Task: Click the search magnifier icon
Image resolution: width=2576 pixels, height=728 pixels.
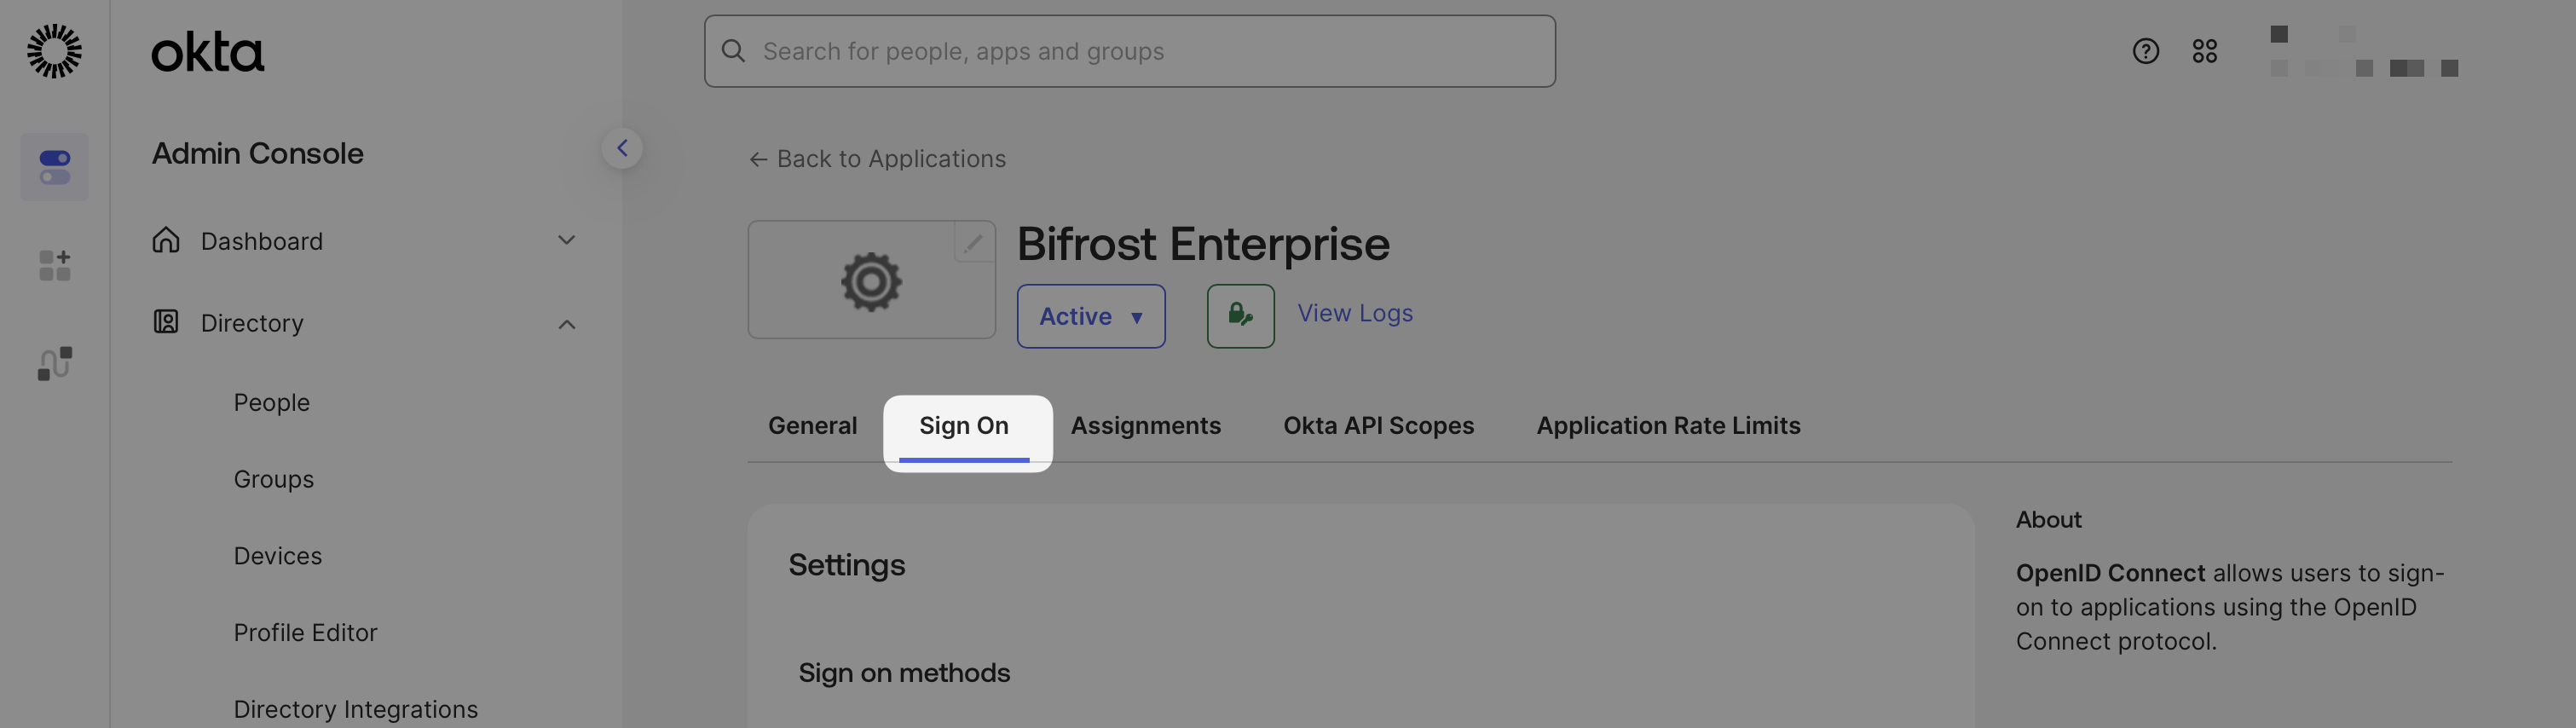Action: point(733,51)
